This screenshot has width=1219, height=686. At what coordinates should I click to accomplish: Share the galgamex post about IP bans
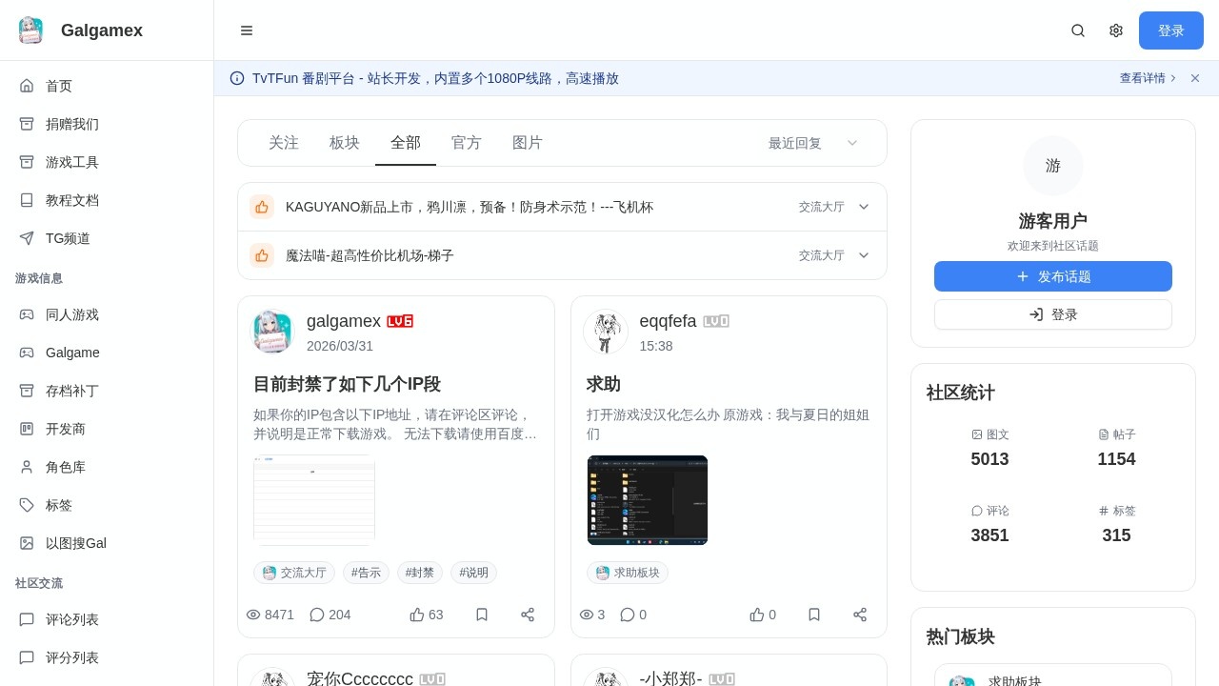tap(528, 615)
